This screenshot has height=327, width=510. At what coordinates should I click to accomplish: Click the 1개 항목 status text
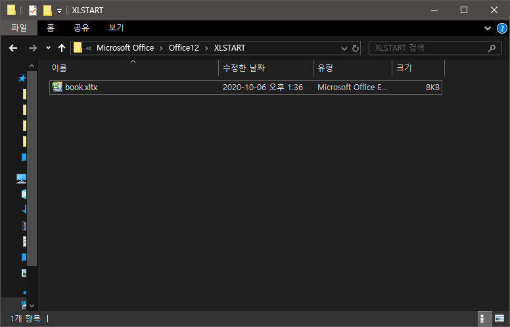point(26,318)
